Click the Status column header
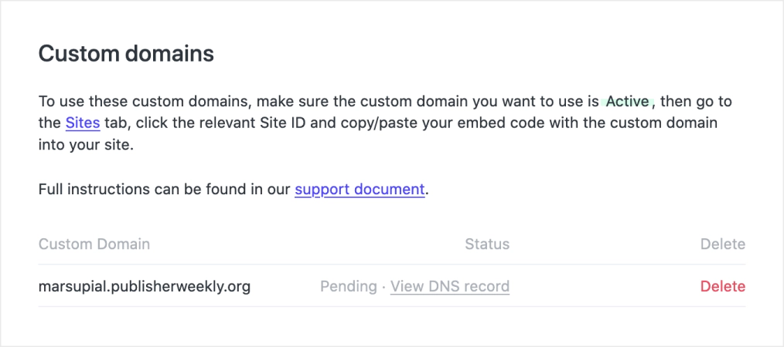The image size is (784, 347). pos(487,244)
